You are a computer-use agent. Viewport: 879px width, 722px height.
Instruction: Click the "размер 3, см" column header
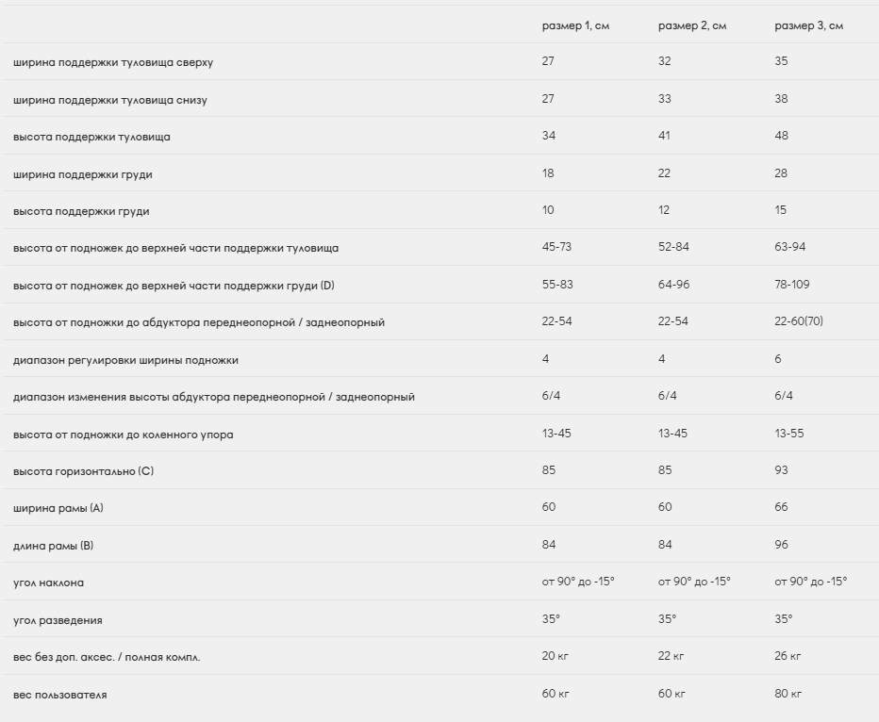tap(808, 25)
